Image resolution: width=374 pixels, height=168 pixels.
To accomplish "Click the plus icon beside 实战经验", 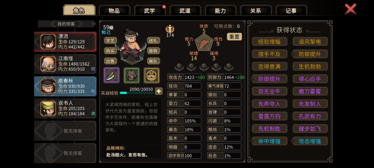I will (x=159, y=91).
